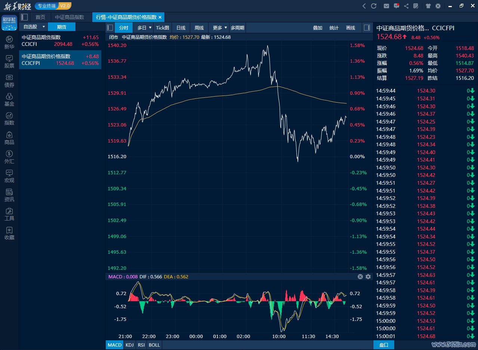This screenshot has height=350, width=478.
Task: Toggle the watchlist panel beside 分时
Action: [x=110, y=28]
